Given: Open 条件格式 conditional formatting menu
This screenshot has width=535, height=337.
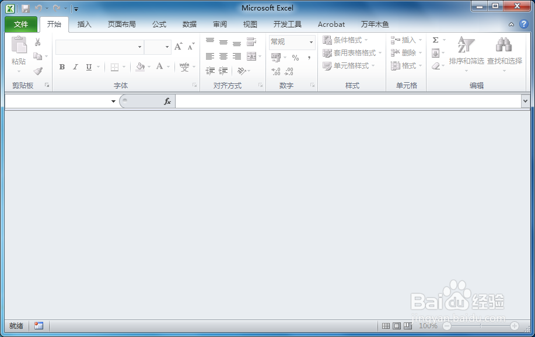Looking at the screenshot, I should pos(345,40).
